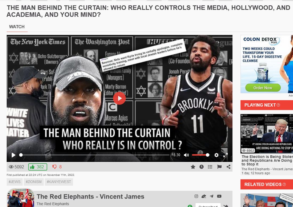Click the 5092 view count eye icon
Viewport: 293px width, 207px height.
click(11, 167)
